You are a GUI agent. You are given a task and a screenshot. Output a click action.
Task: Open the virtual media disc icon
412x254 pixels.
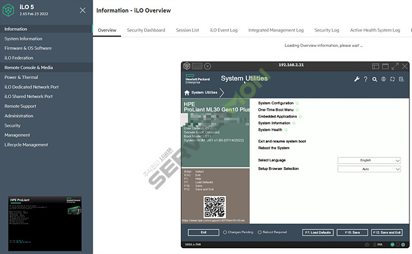pos(207,66)
